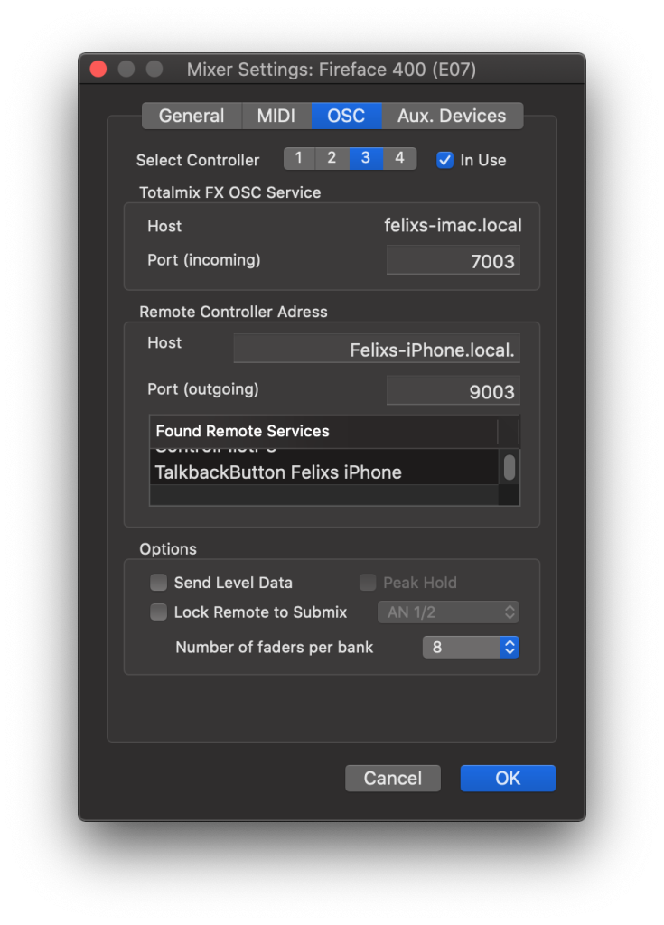Select TalkbackButton Felixs iPhone service

323,472
